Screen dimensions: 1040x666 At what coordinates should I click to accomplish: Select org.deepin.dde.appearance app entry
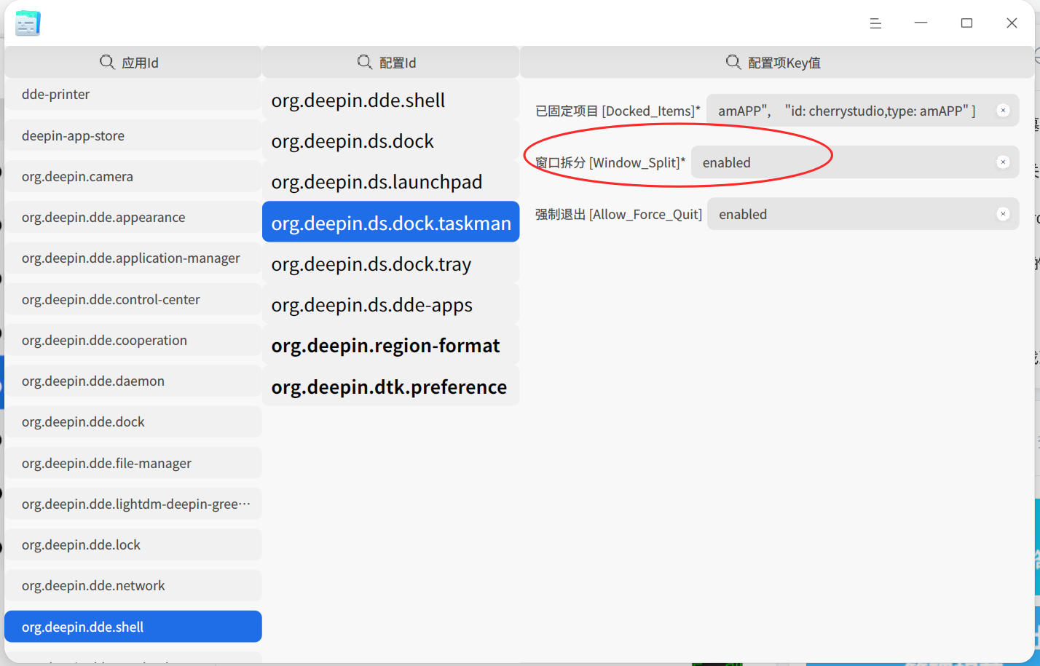point(133,217)
